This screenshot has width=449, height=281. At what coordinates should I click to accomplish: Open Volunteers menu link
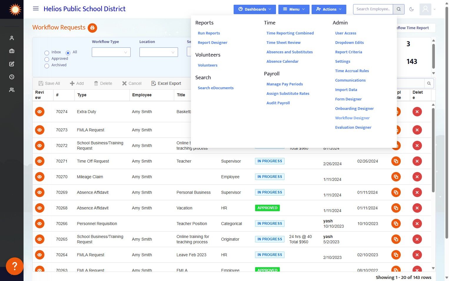click(x=208, y=65)
